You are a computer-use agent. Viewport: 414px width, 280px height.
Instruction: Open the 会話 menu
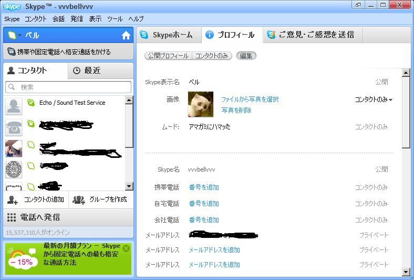58,19
